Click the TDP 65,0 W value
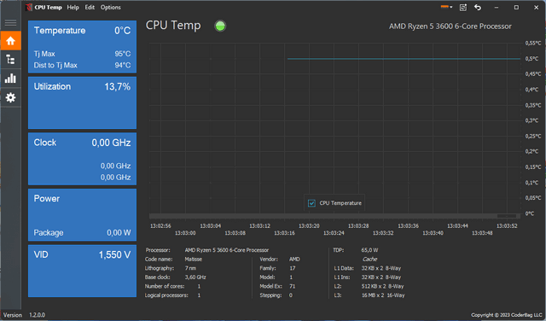Screen dimensions: 546x321 point(369,250)
